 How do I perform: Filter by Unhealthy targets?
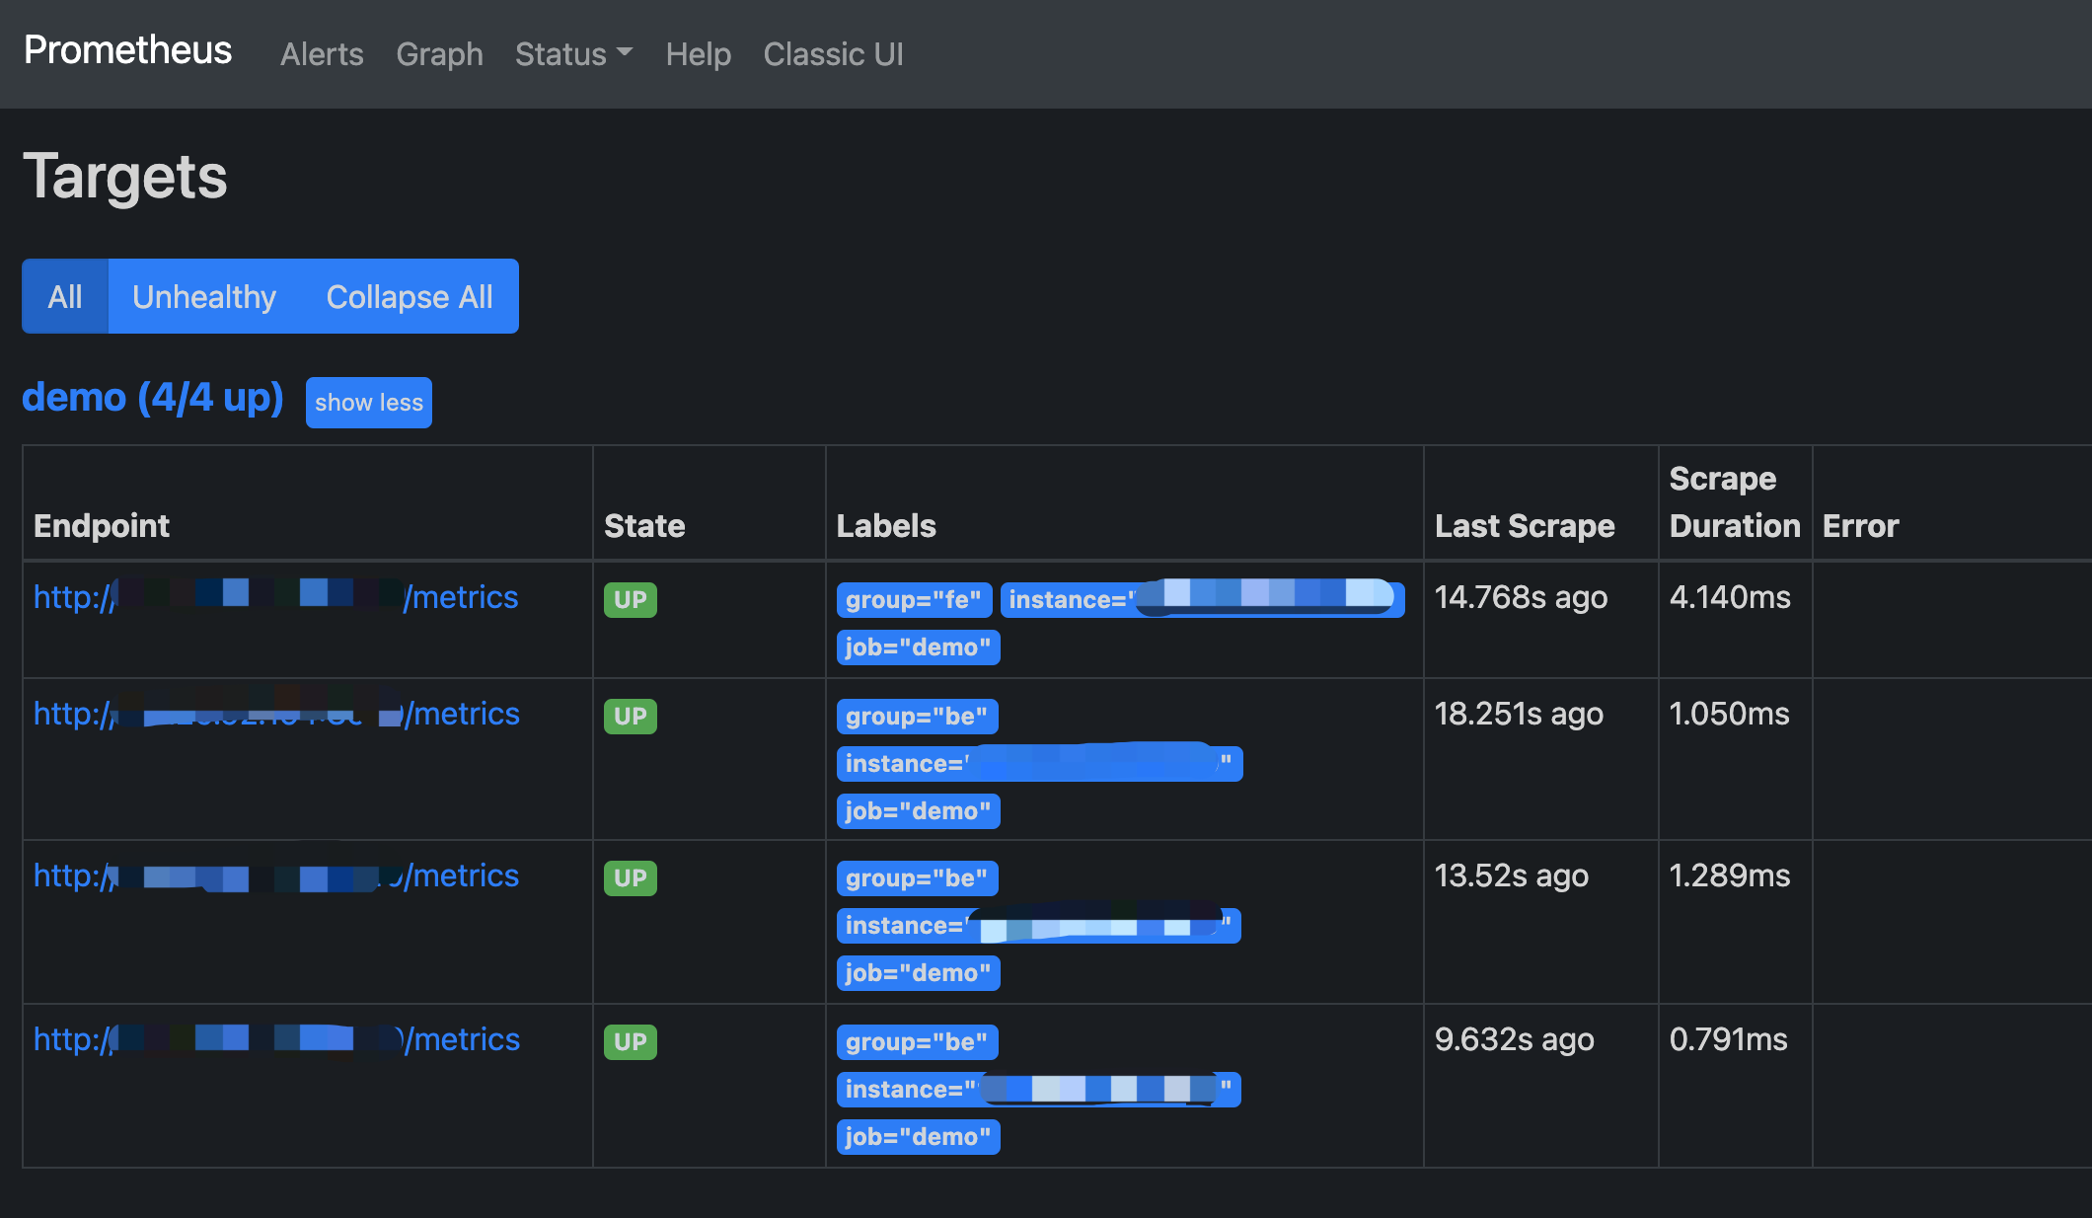(204, 296)
